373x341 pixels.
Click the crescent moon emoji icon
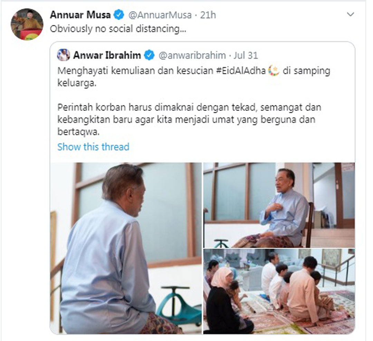point(274,71)
